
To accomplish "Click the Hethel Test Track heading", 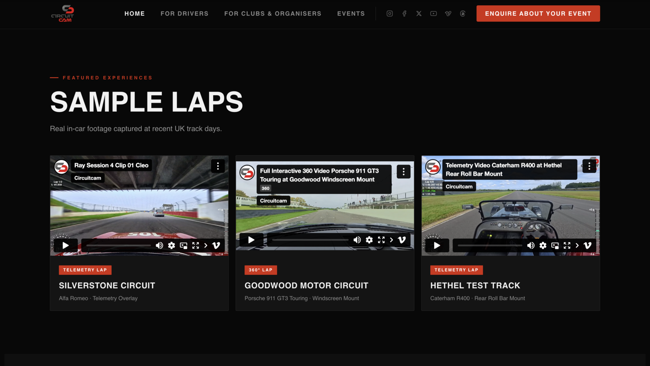I will click(x=475, y=286).
